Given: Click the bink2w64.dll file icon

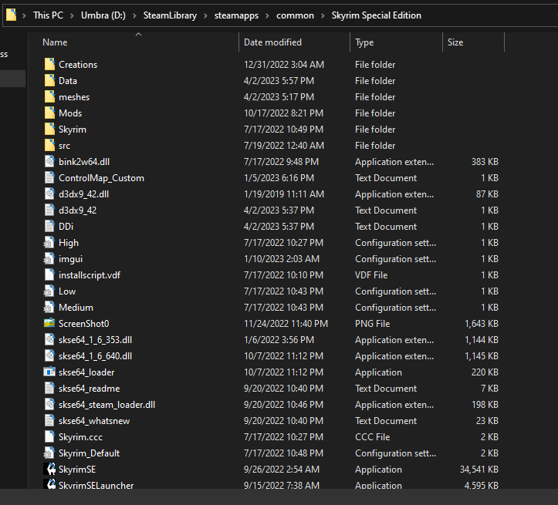Looking at the screenshot, I should [x=49, y=161].
